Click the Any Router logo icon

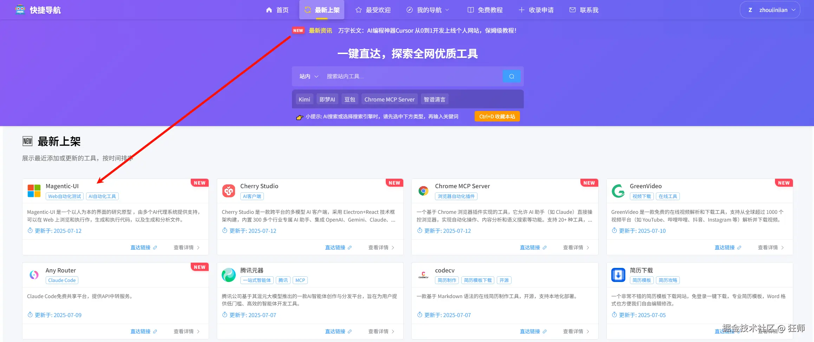pyautogui.click(x=34, y=275)
